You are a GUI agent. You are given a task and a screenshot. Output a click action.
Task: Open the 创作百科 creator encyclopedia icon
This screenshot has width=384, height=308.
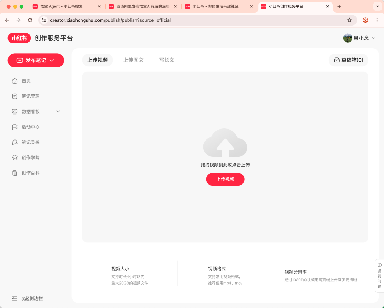coord(14,173)
